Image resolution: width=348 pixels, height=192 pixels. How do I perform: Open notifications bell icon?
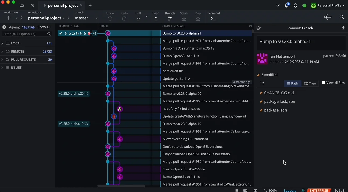(287, 5)
